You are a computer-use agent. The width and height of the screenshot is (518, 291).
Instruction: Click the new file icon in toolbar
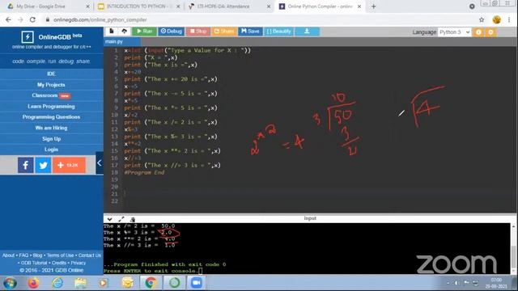click(112, 32)
